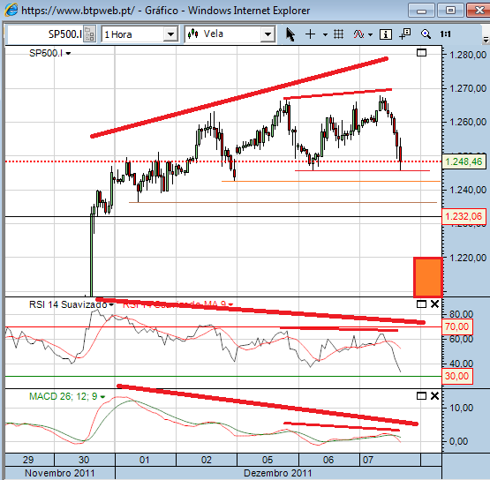The width and height of the screenshot is (490, 480).
Task: Open the crosshair tool options dropdown
Action: click(325, 34)
